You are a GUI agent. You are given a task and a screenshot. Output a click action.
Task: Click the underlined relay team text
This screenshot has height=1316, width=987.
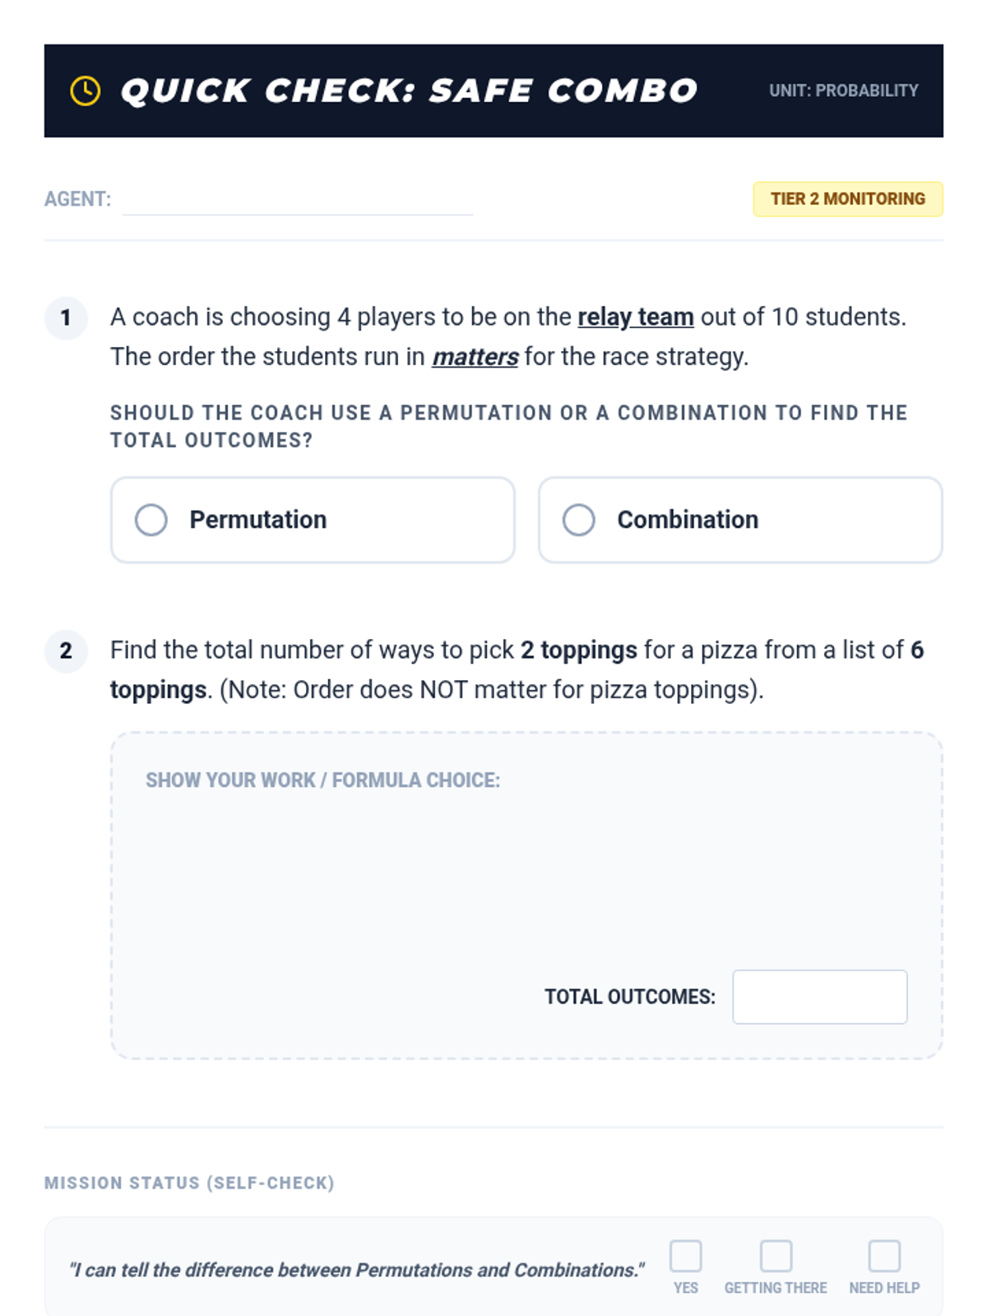click(x=636, y=317)
